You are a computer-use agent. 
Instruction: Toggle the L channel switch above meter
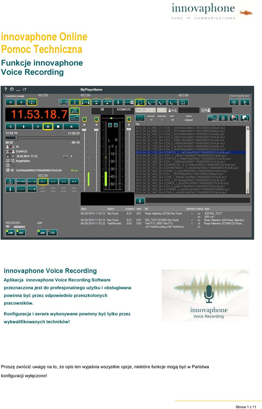(x=110, y=125)
